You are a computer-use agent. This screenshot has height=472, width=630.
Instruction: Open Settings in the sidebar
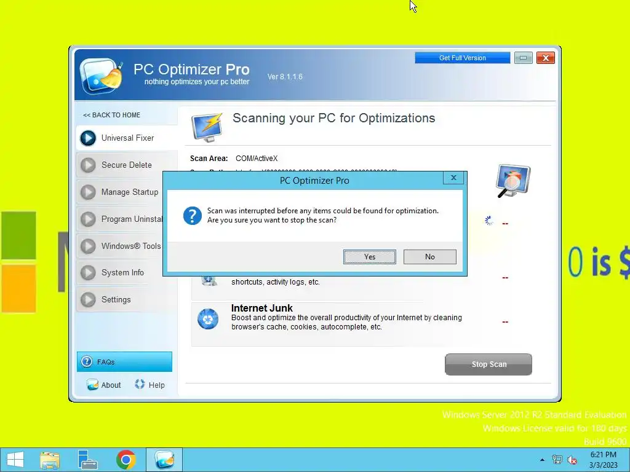127,300
